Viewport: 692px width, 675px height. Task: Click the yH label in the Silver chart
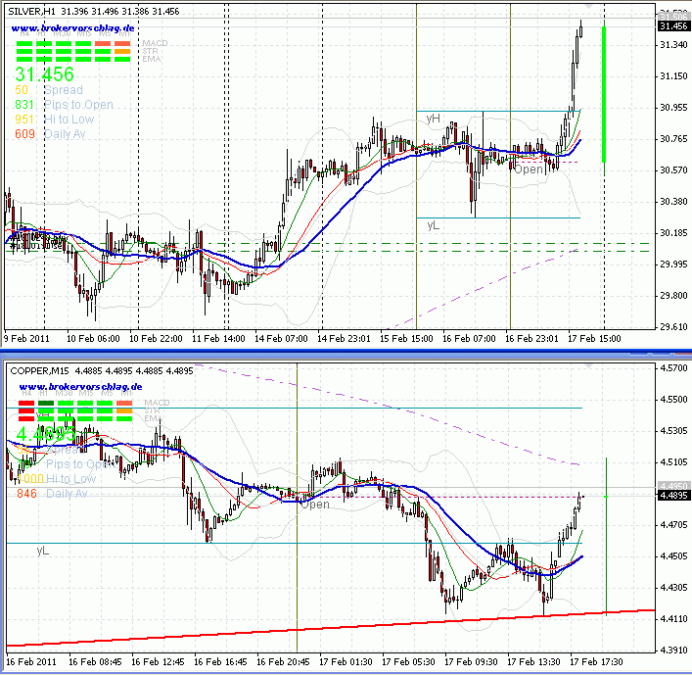433,119
